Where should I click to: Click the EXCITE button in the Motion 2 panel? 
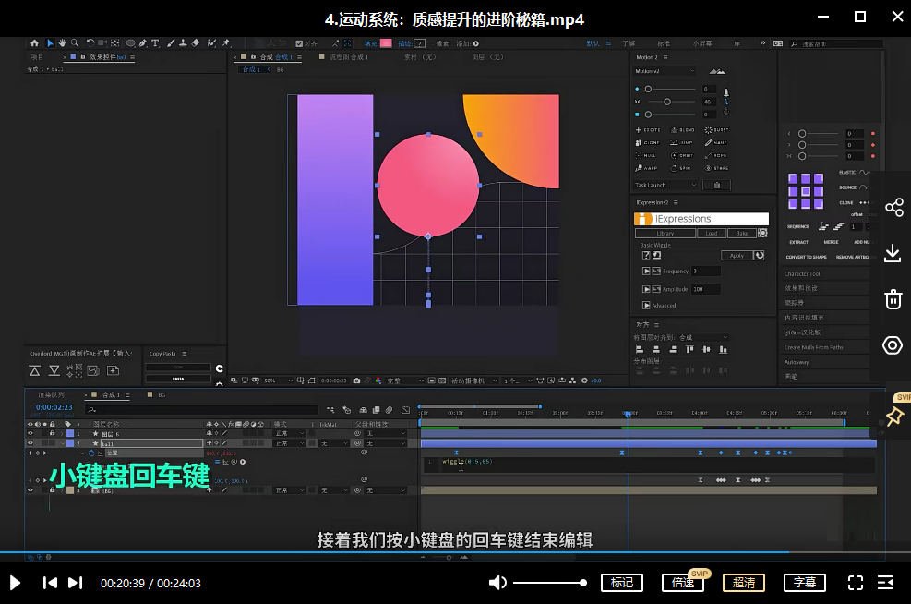(x=648, y=130)
